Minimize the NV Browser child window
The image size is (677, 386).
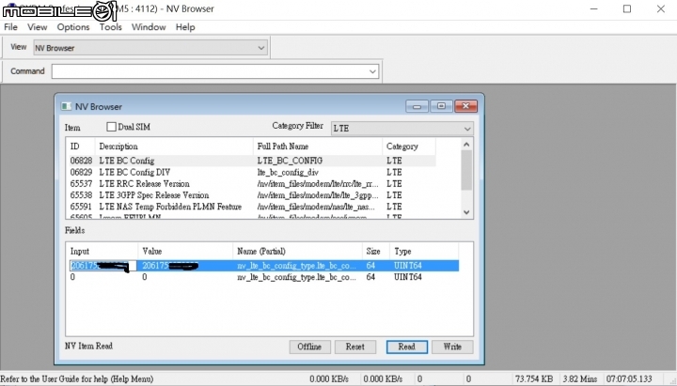417,106
